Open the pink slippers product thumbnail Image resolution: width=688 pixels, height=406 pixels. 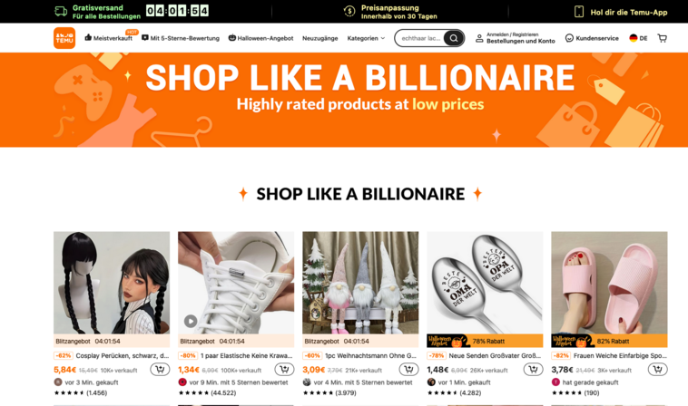pos(609,283)
